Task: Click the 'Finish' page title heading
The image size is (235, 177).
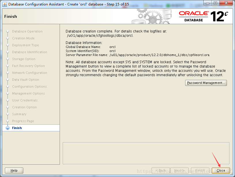Action: pyautogui.click(x=11, y=16)
